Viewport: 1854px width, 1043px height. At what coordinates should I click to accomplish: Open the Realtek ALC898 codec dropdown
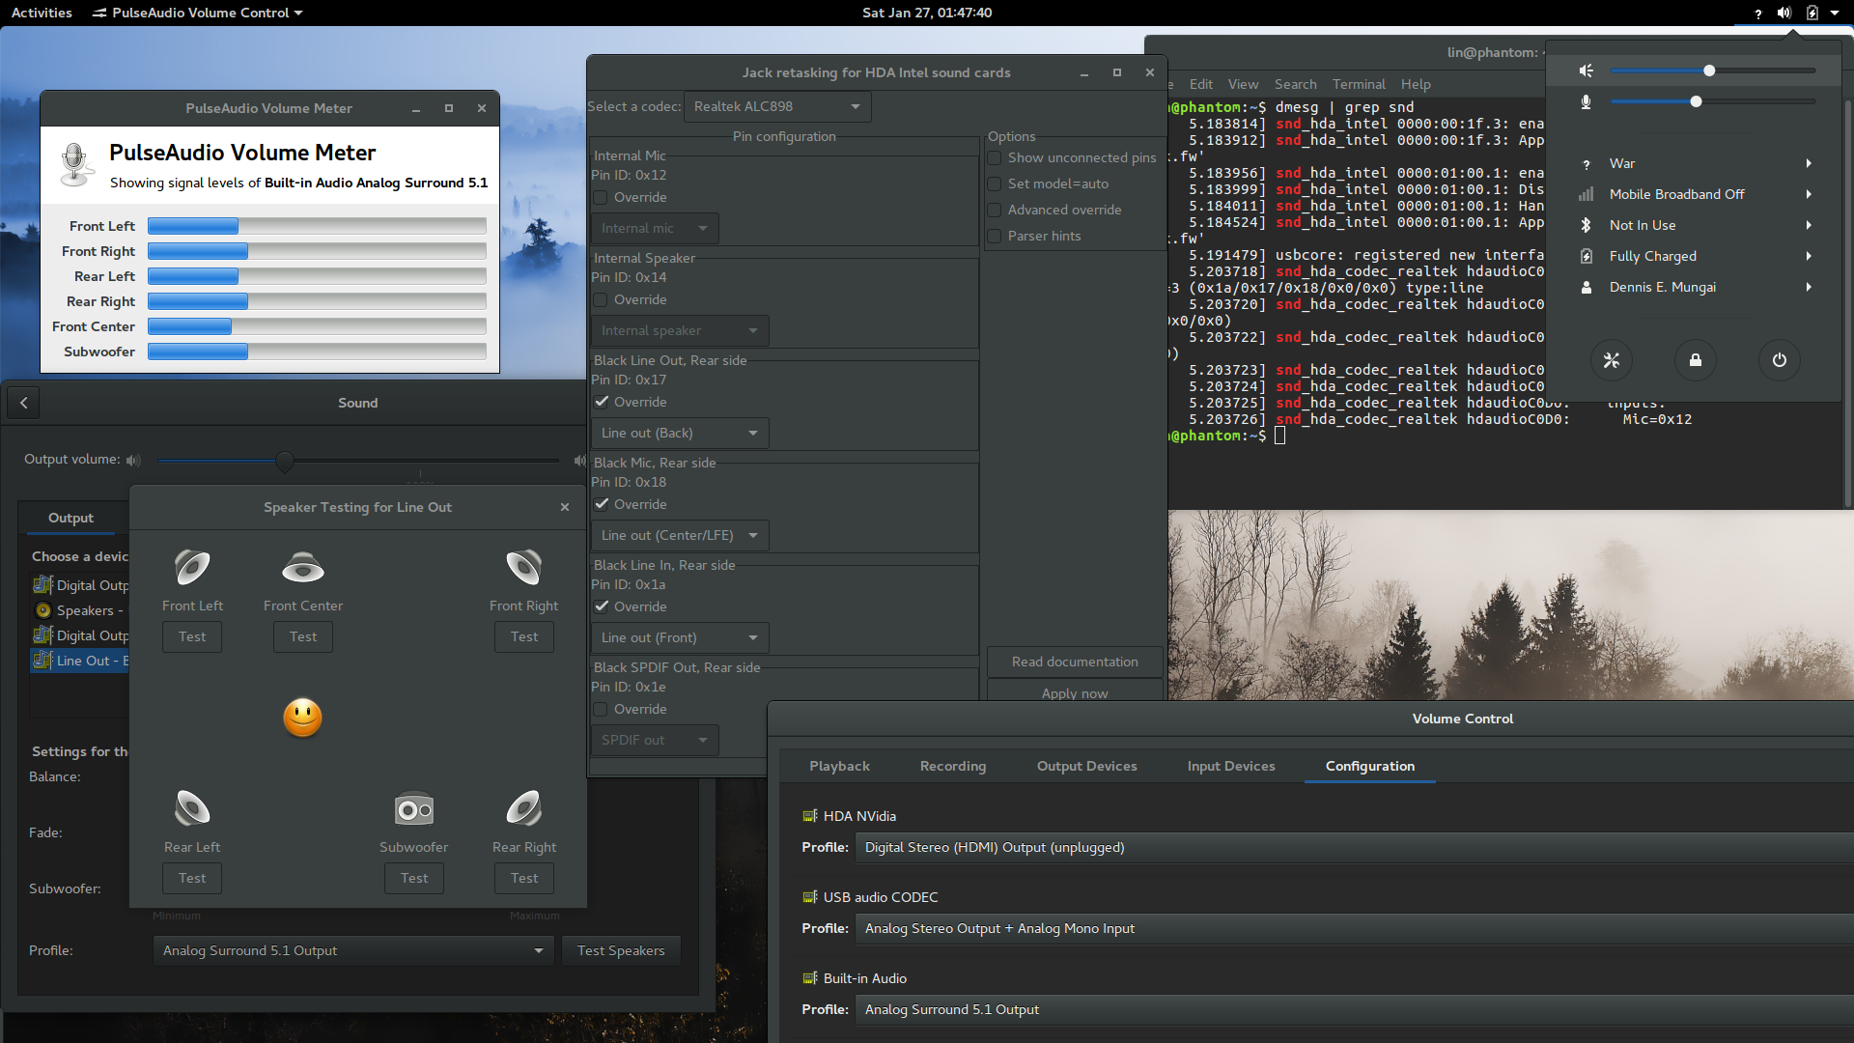click(x=776, y=106)
